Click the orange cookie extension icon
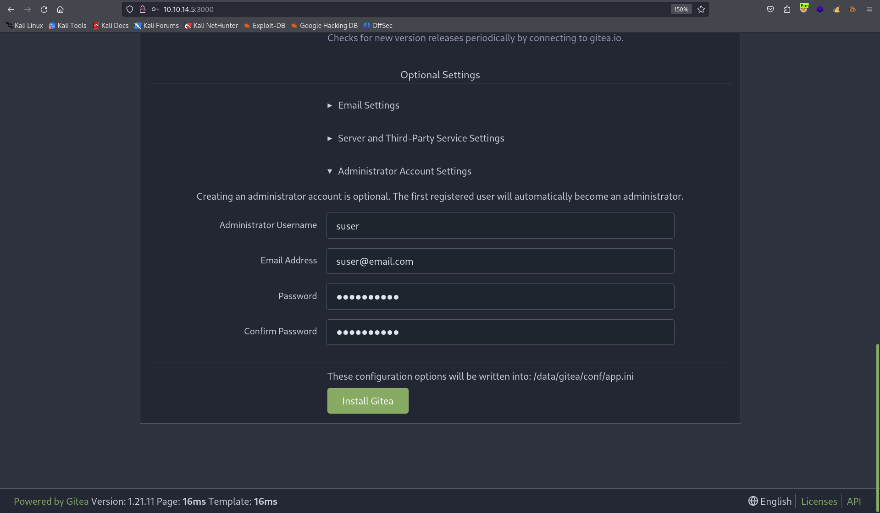This screenshot has width=880, height=513. 853,9
